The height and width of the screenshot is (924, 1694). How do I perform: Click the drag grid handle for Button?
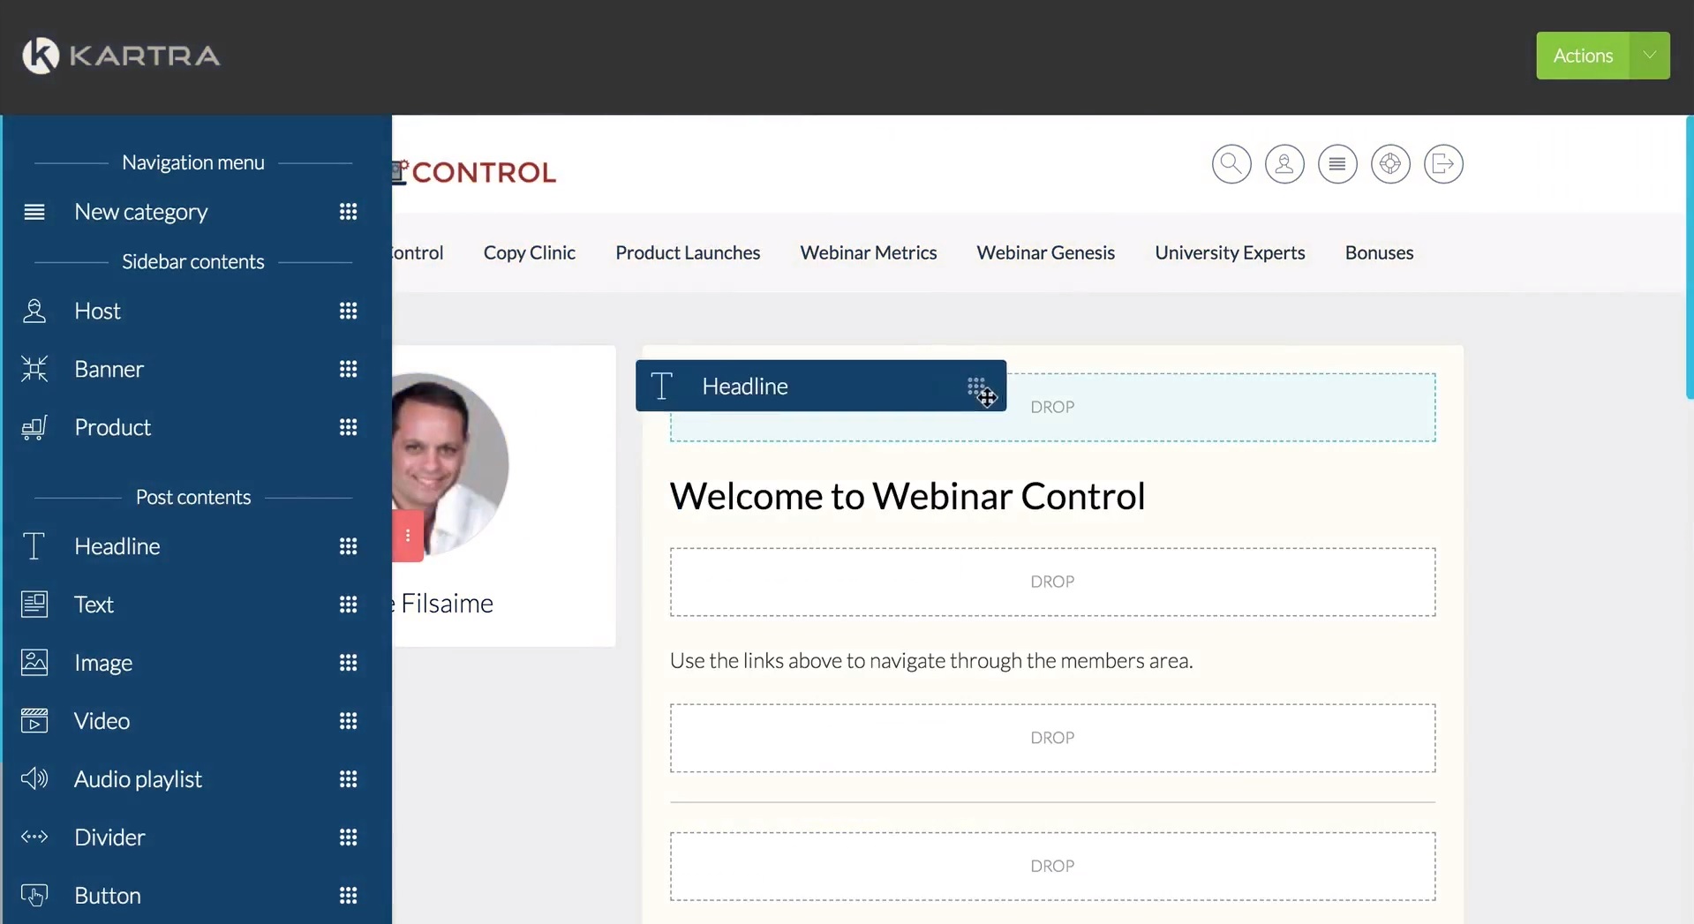[349, 896]
